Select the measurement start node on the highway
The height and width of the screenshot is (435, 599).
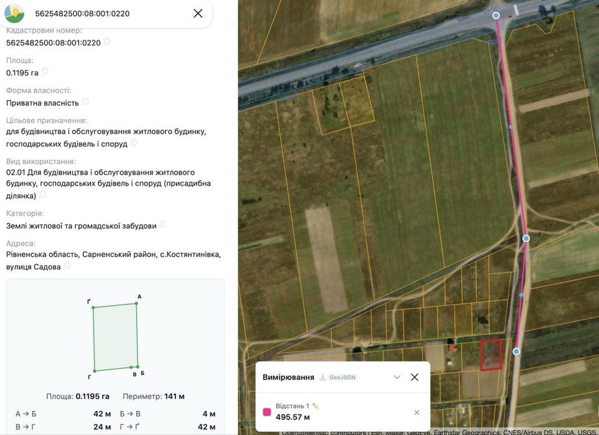(496, 16)
